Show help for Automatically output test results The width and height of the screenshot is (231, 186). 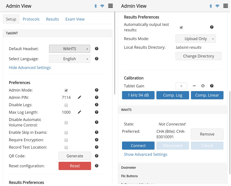click(x=212, y=27)
